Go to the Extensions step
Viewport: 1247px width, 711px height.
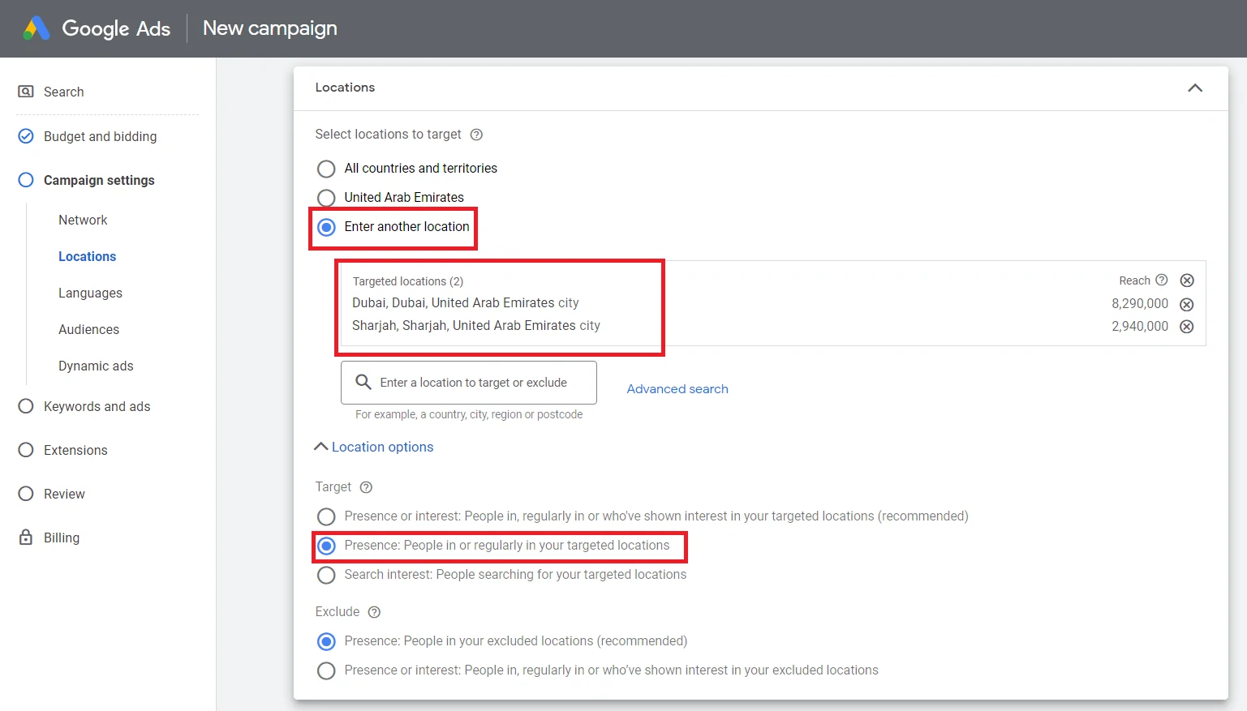[75, 450]
